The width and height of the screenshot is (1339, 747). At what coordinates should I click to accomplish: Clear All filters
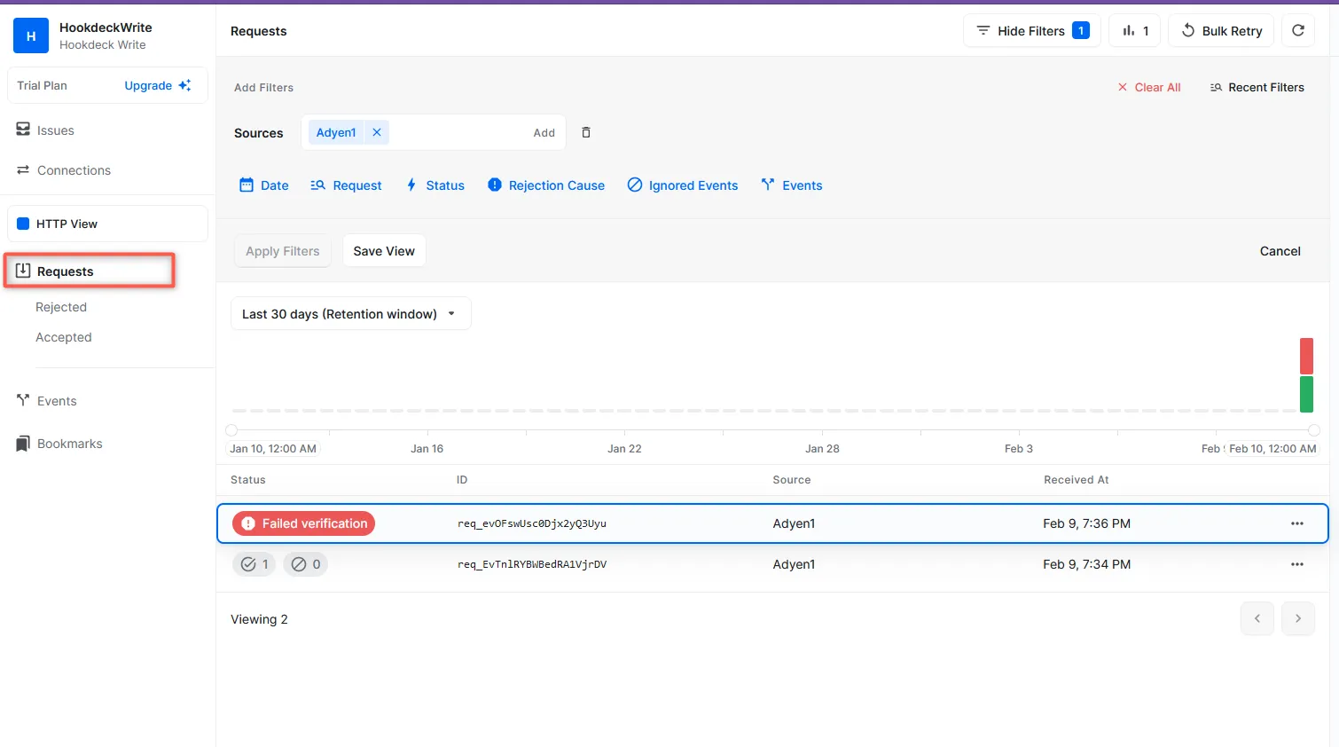coord(1149,87)
